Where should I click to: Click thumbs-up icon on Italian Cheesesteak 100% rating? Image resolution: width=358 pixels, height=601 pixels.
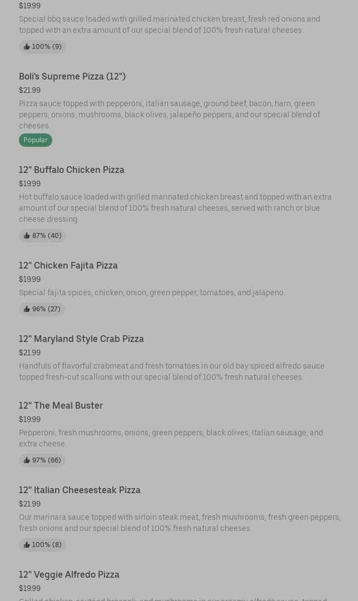27,545
